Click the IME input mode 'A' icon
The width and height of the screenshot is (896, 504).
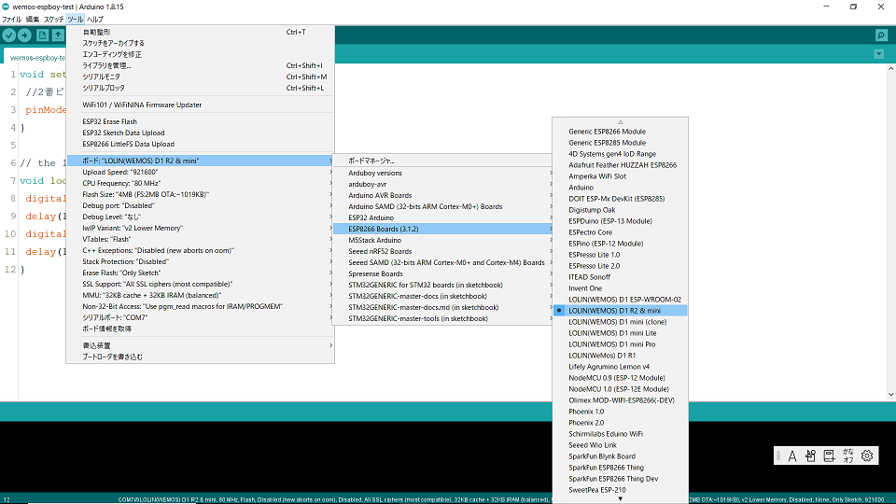pos(791,455)
